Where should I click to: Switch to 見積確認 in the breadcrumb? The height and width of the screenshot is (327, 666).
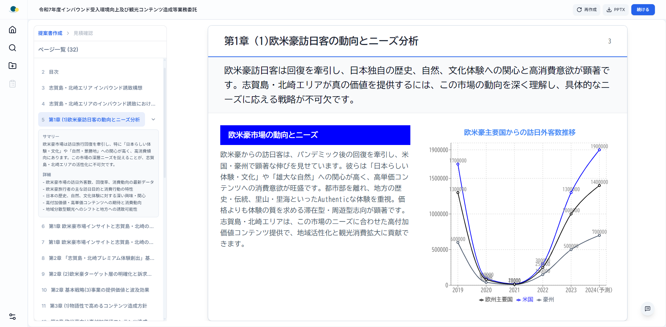coord(83,33)
